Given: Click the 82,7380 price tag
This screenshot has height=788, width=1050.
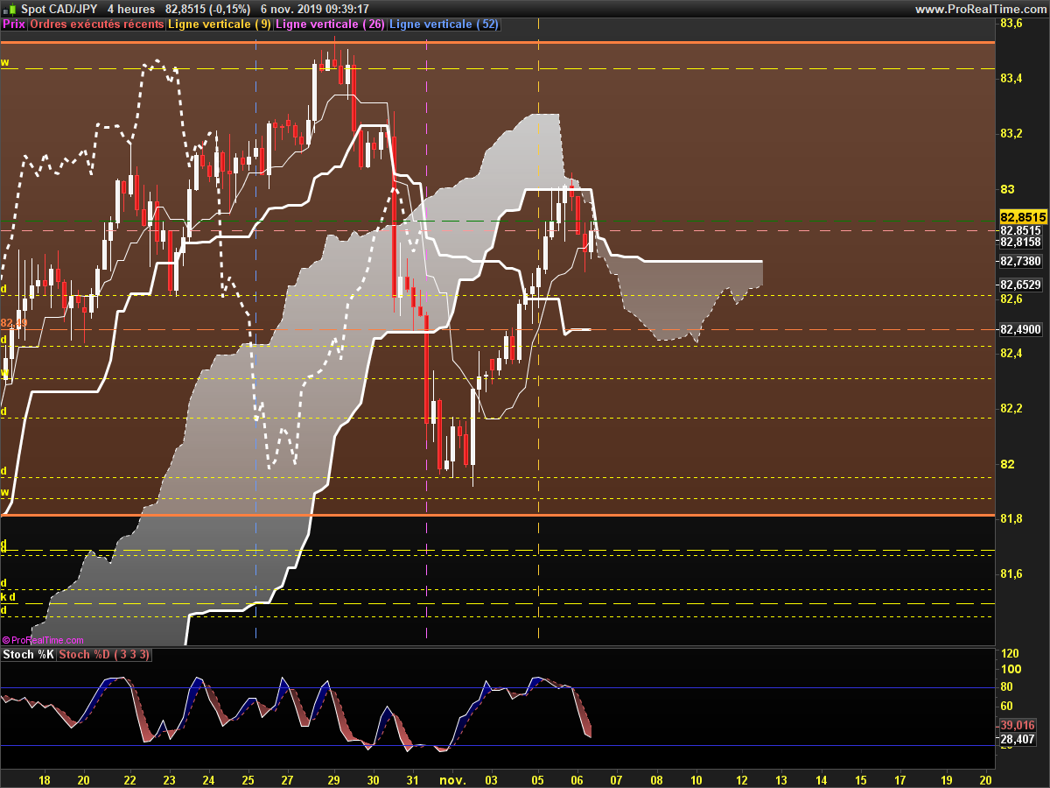Looking at the screenshot, I should 1020,261.
